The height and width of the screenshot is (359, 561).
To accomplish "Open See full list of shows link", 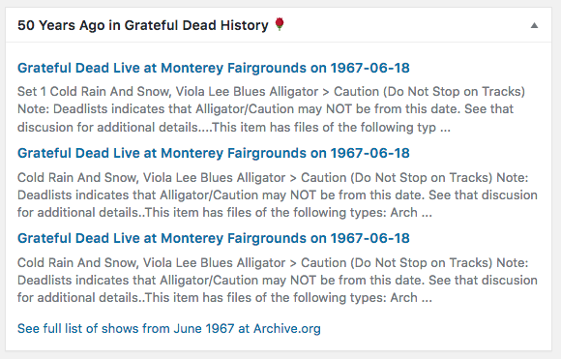I will (x=169, y=329).
